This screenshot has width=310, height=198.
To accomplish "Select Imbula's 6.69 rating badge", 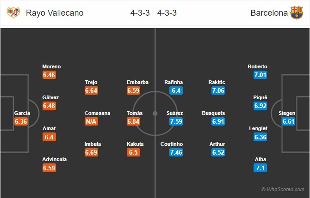I will click(92, 152).
